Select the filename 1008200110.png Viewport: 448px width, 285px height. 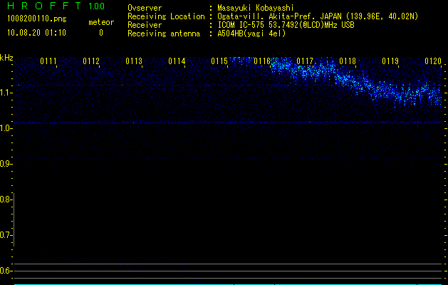pyautogui.click(x=37, y=19)
